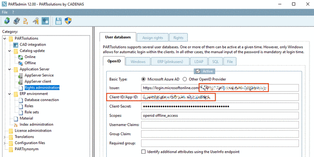The width and height of the screenshot is (314, 157).
Task: Switch to the Assign rights tab
Action: pyautogui.click(x=152, y=38)
